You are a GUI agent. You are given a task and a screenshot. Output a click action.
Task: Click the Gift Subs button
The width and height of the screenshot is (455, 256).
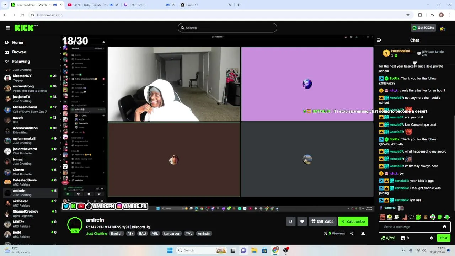point(322,222)
